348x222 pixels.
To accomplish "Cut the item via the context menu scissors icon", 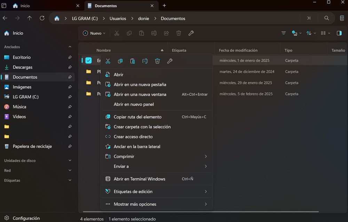I will click(x=108, y=61).
